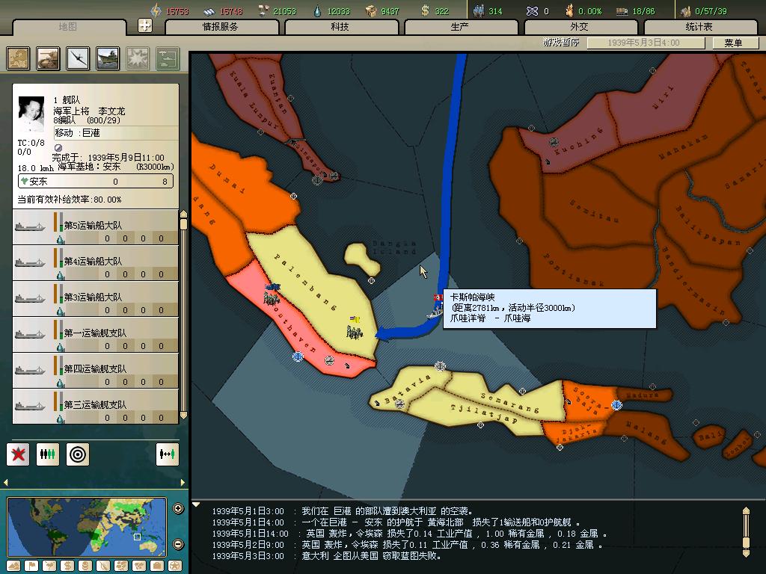The height and width of the screenshot is (574, 766).
Task: Click the fleet list scrollbar
Action: pyautogui.click(x=184, y=315)
